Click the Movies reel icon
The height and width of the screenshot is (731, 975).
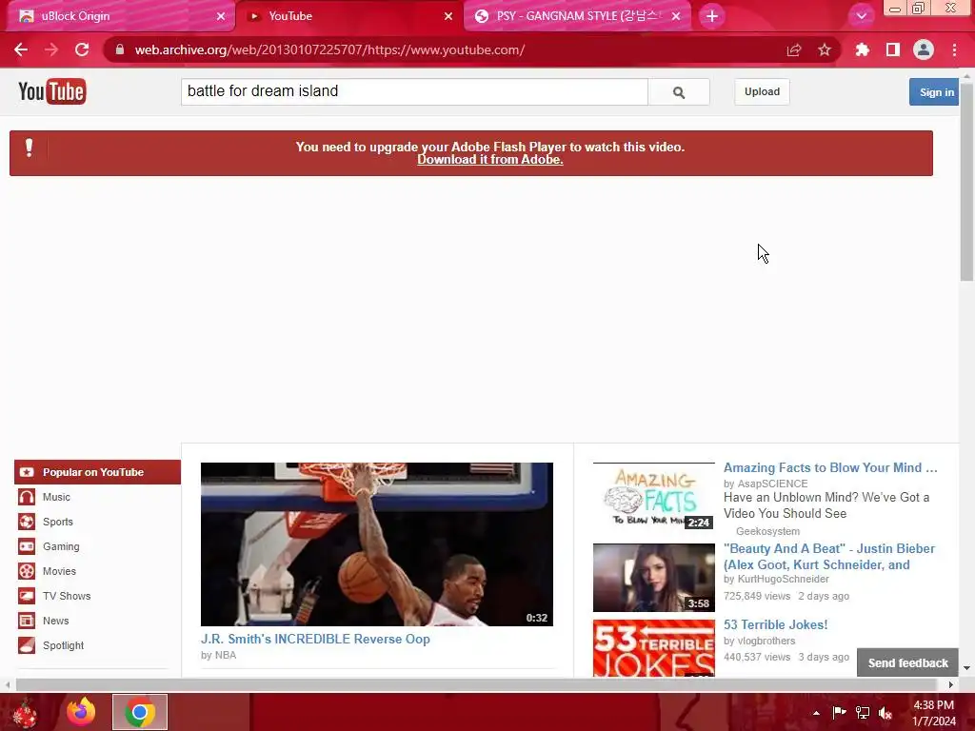coord(26,571)
